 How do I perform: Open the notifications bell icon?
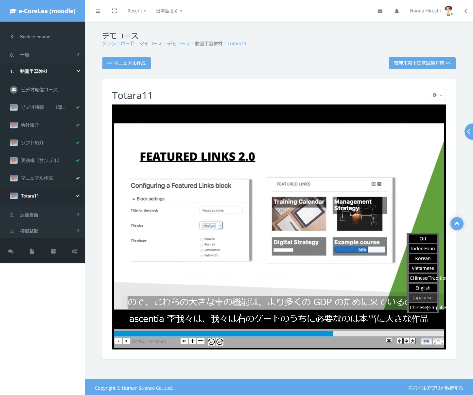(397, 11)
